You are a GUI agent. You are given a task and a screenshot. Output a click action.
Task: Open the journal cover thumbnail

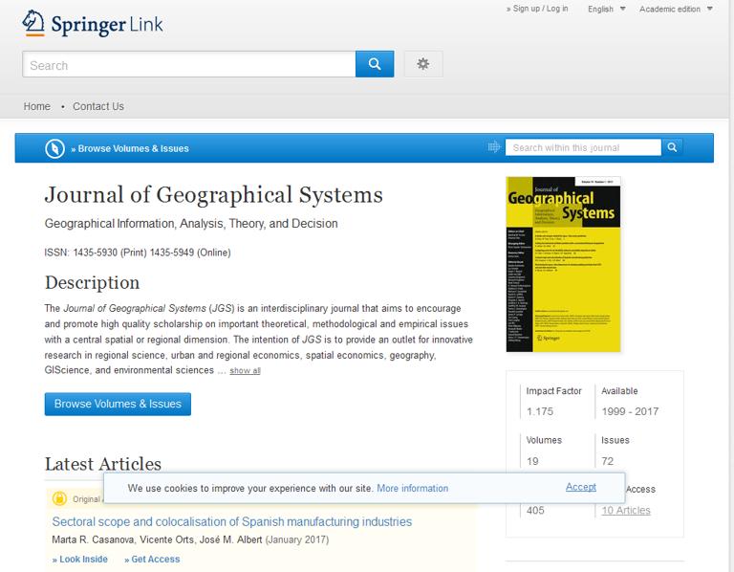(563, 264)
